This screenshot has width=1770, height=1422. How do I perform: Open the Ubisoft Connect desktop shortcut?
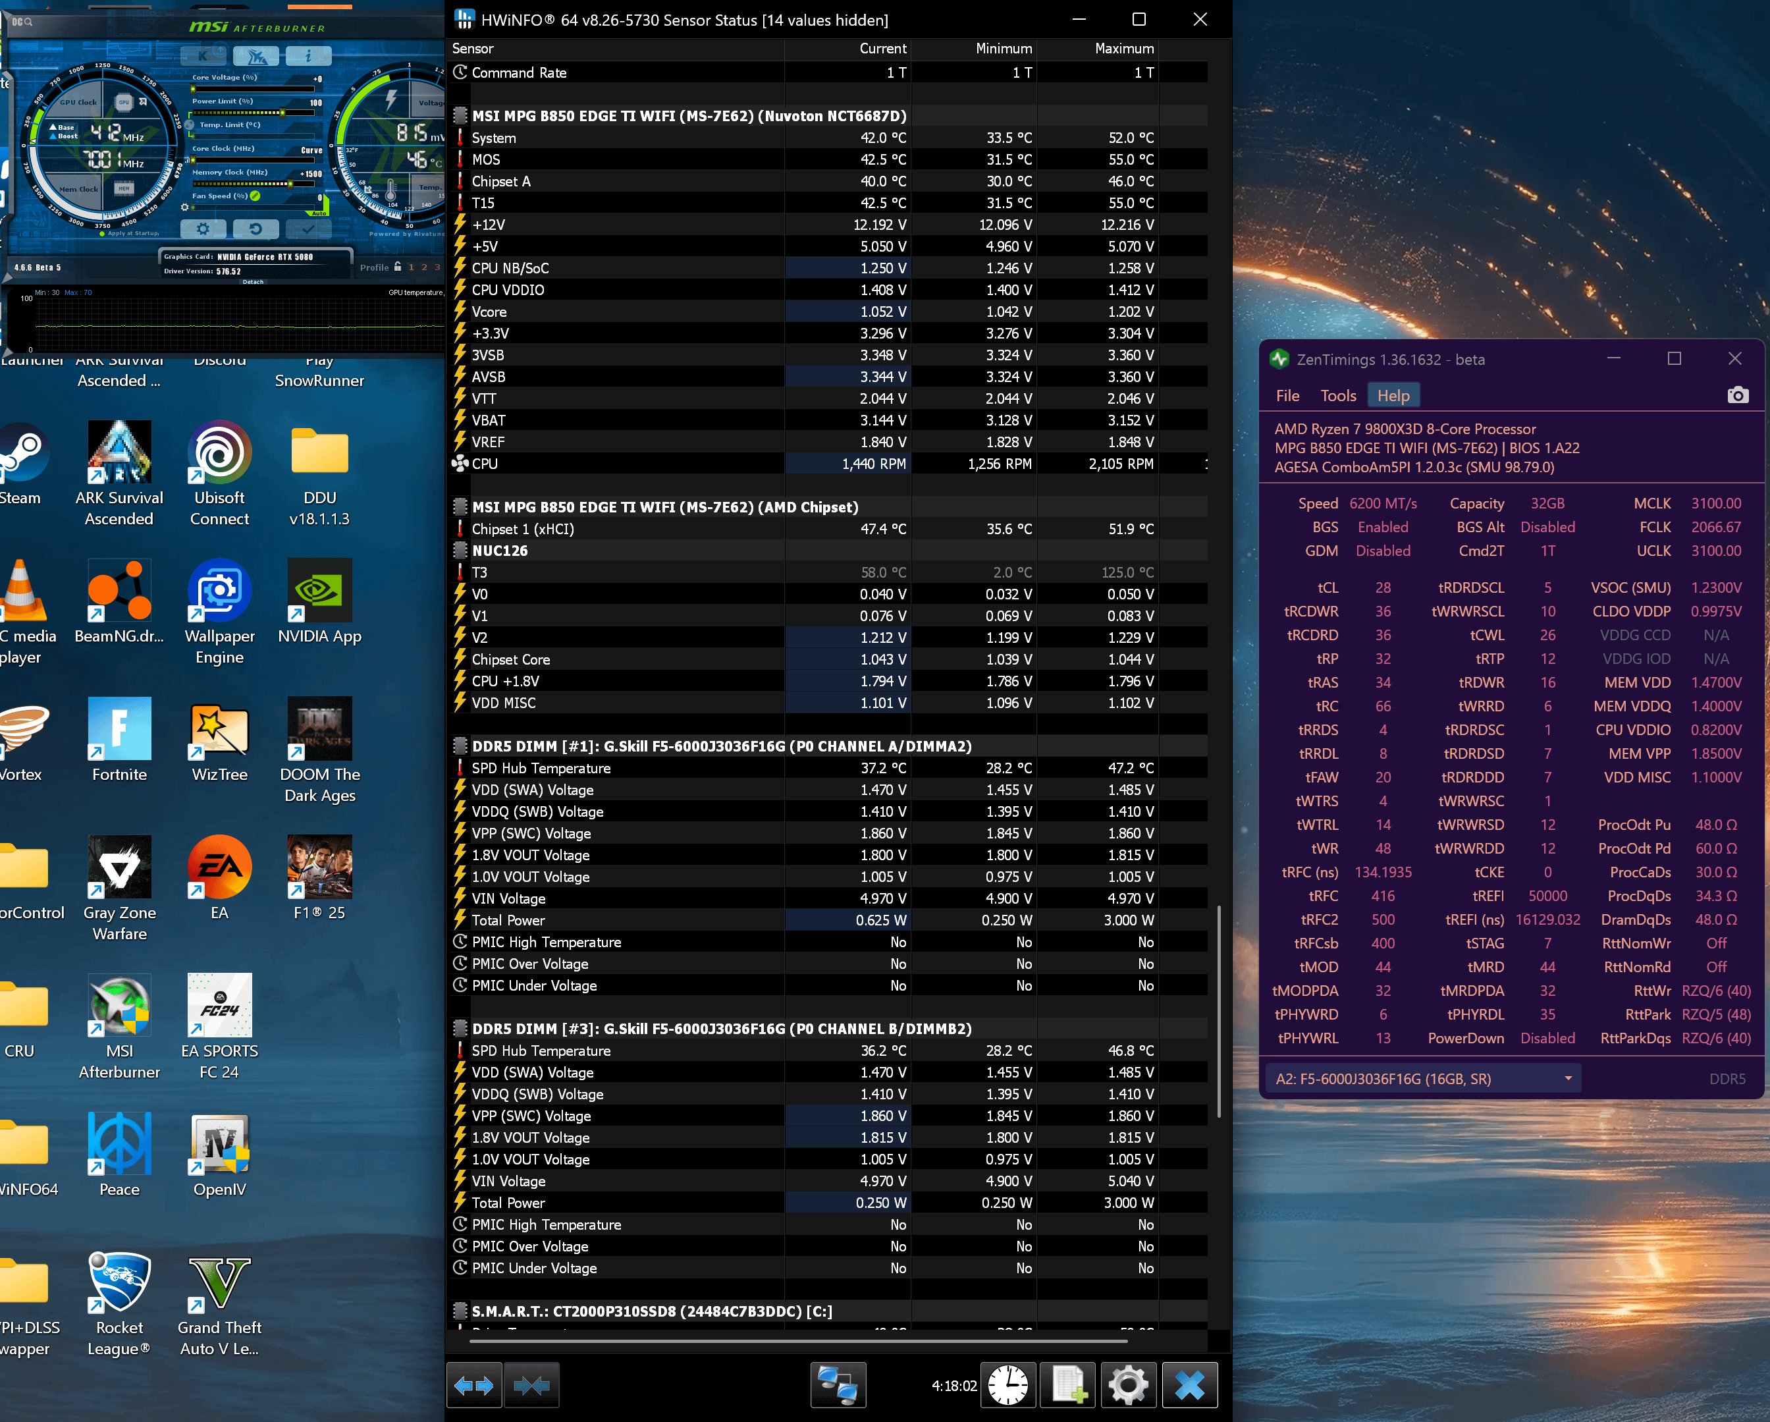[x=219, y=474]
